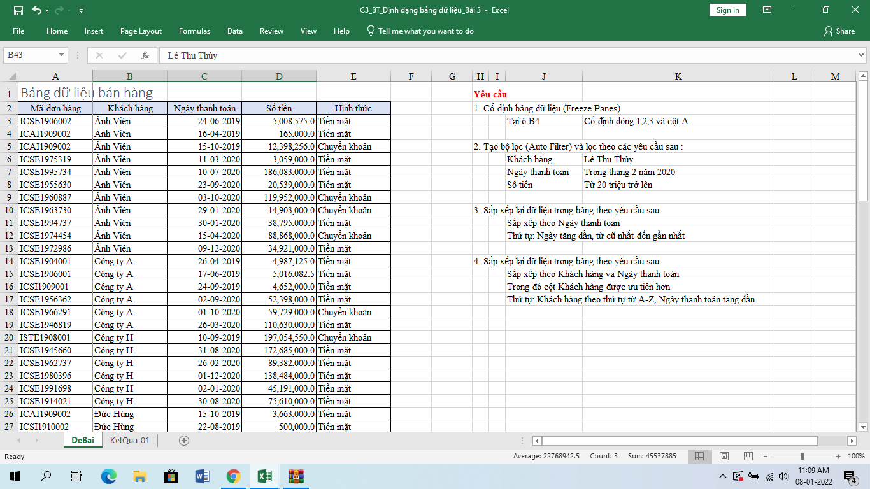Open Excel from the Windows taskbar
Viewport: 870px width, 489px height.
point(264,476)
